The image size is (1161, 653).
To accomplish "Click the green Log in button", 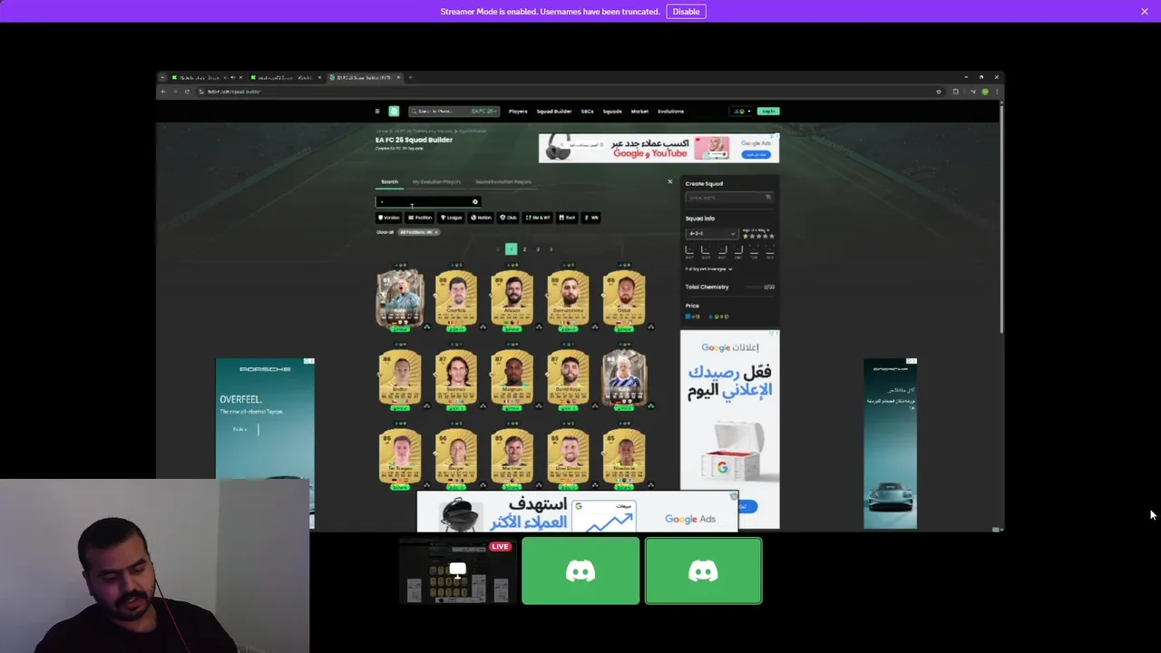I will click(768, 112).
